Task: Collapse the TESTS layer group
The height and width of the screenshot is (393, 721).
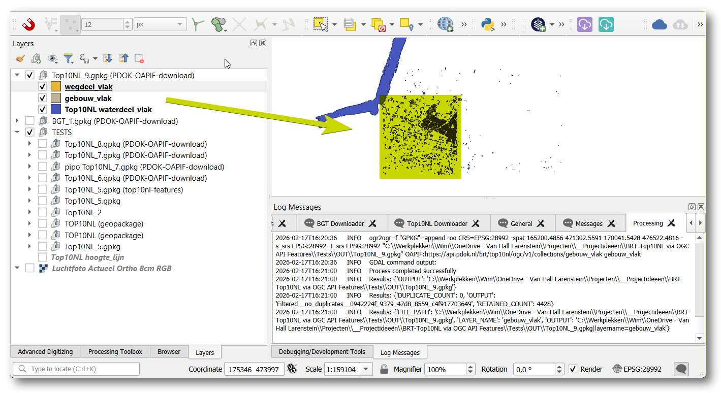Action: 17,133
